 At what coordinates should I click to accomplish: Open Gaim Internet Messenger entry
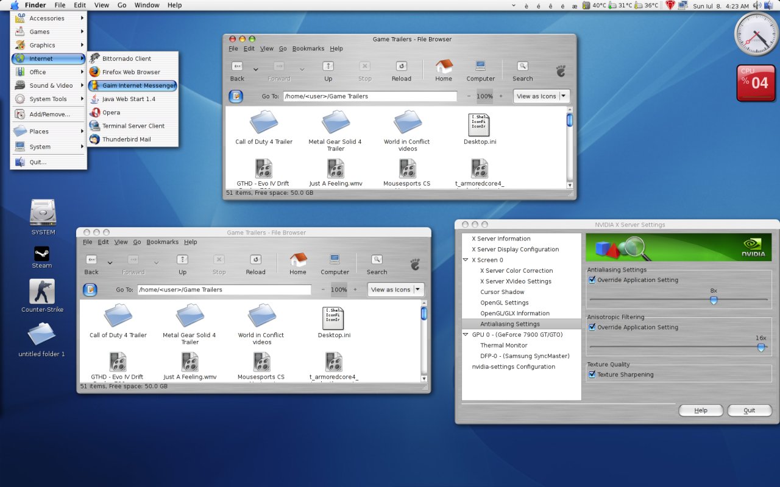pos(133,85)
